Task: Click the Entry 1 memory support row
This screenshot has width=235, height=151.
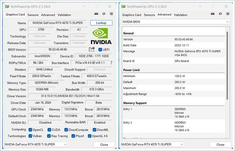Action: click(174, 113)
